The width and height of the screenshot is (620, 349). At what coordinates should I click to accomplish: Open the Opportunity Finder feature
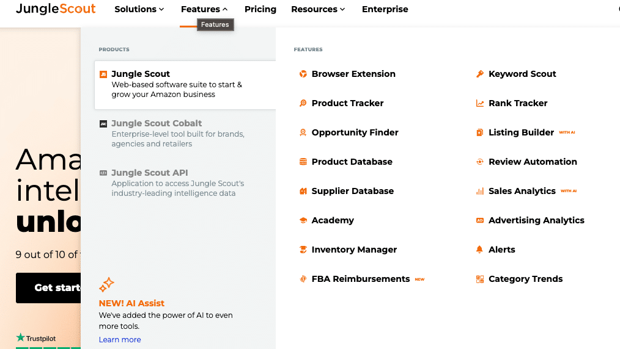tap(355, 132)
